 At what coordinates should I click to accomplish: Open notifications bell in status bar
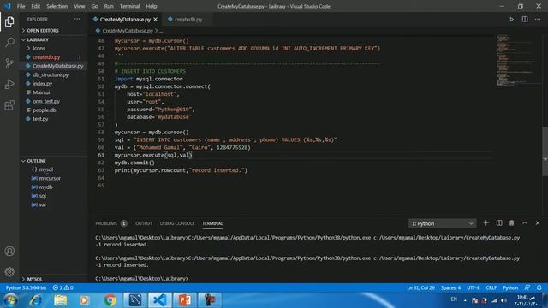point(539,287)
